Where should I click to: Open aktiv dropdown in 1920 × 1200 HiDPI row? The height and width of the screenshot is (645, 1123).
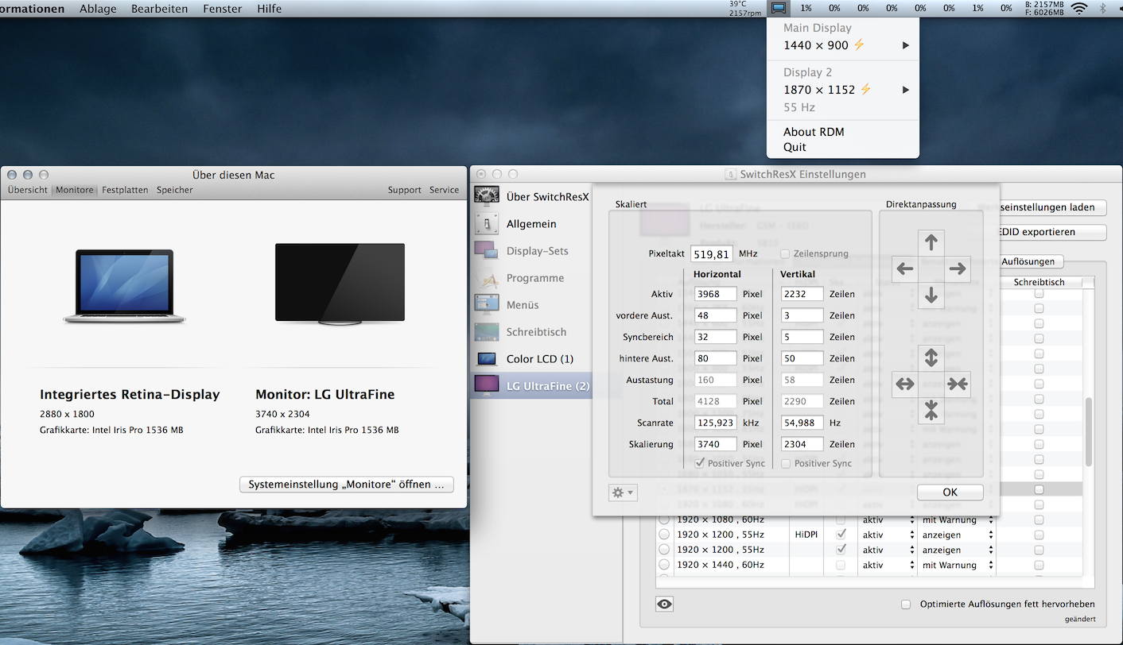click(x=888, y=535)
